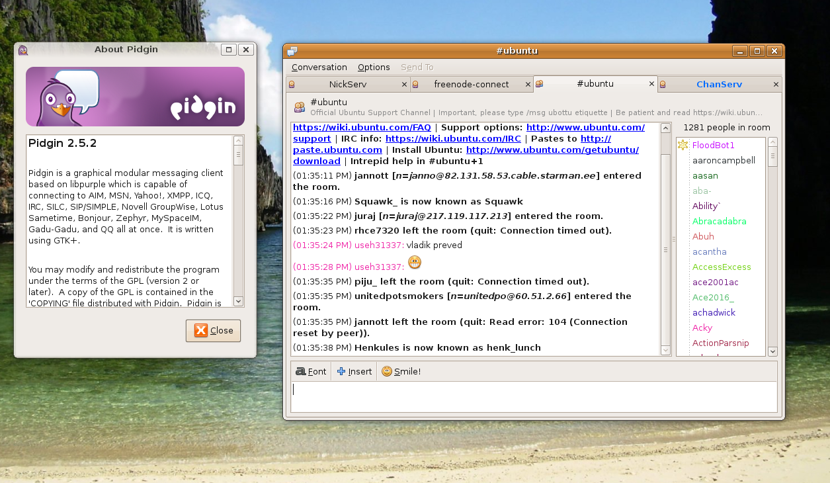Click the NickServ tab buddy icon

coord(292,85)
